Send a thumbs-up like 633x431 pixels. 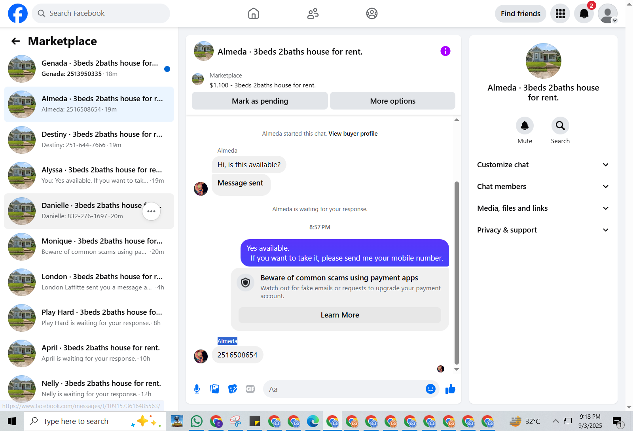point(450,389)
